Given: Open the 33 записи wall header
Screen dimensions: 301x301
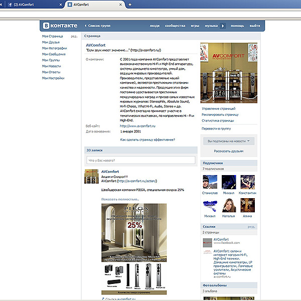Looking at the screenshot, I should point(140,150).
